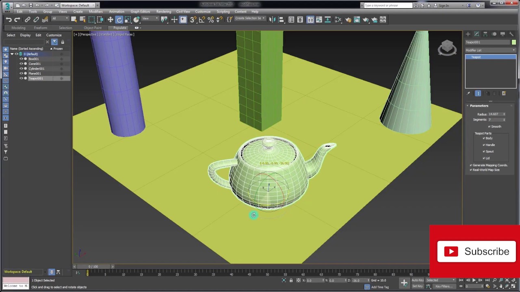This screenshot has width=520, height=292.
Task: Click the Configure Modifier Sets icon
Action: (504, 94)
